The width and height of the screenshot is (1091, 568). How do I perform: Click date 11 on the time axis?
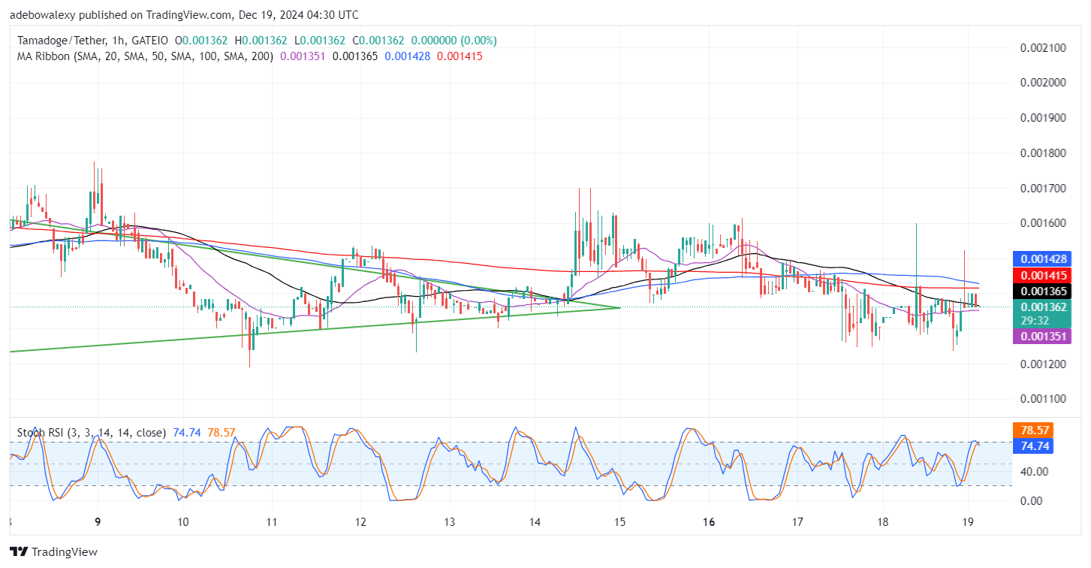(x=272, y=521)
